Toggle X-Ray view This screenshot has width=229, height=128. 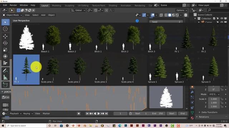(x=161, y=15)
